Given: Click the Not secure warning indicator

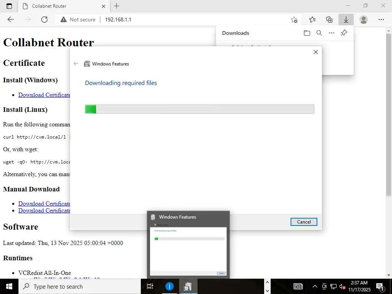Looking at the screenshot, I should [78, 20].
